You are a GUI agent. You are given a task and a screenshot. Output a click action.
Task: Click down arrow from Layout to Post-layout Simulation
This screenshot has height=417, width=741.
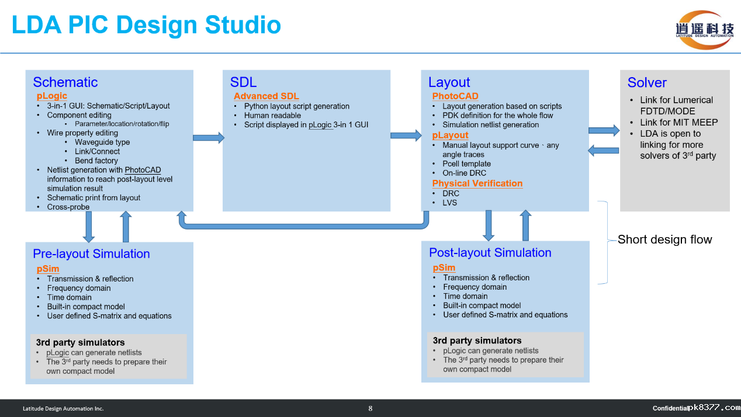pos(489,225)
